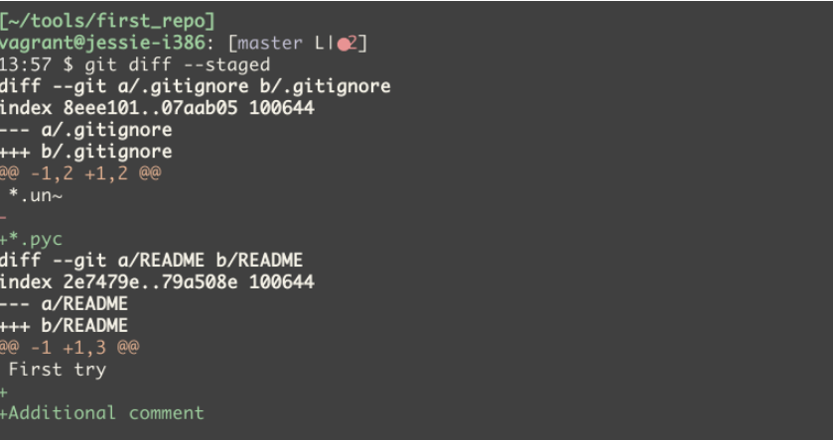This screenshot has height=440, width=833.
Task: Click the diff --git a/.gitignore header line
Action: pyautogui.click(x=195, y=86)
